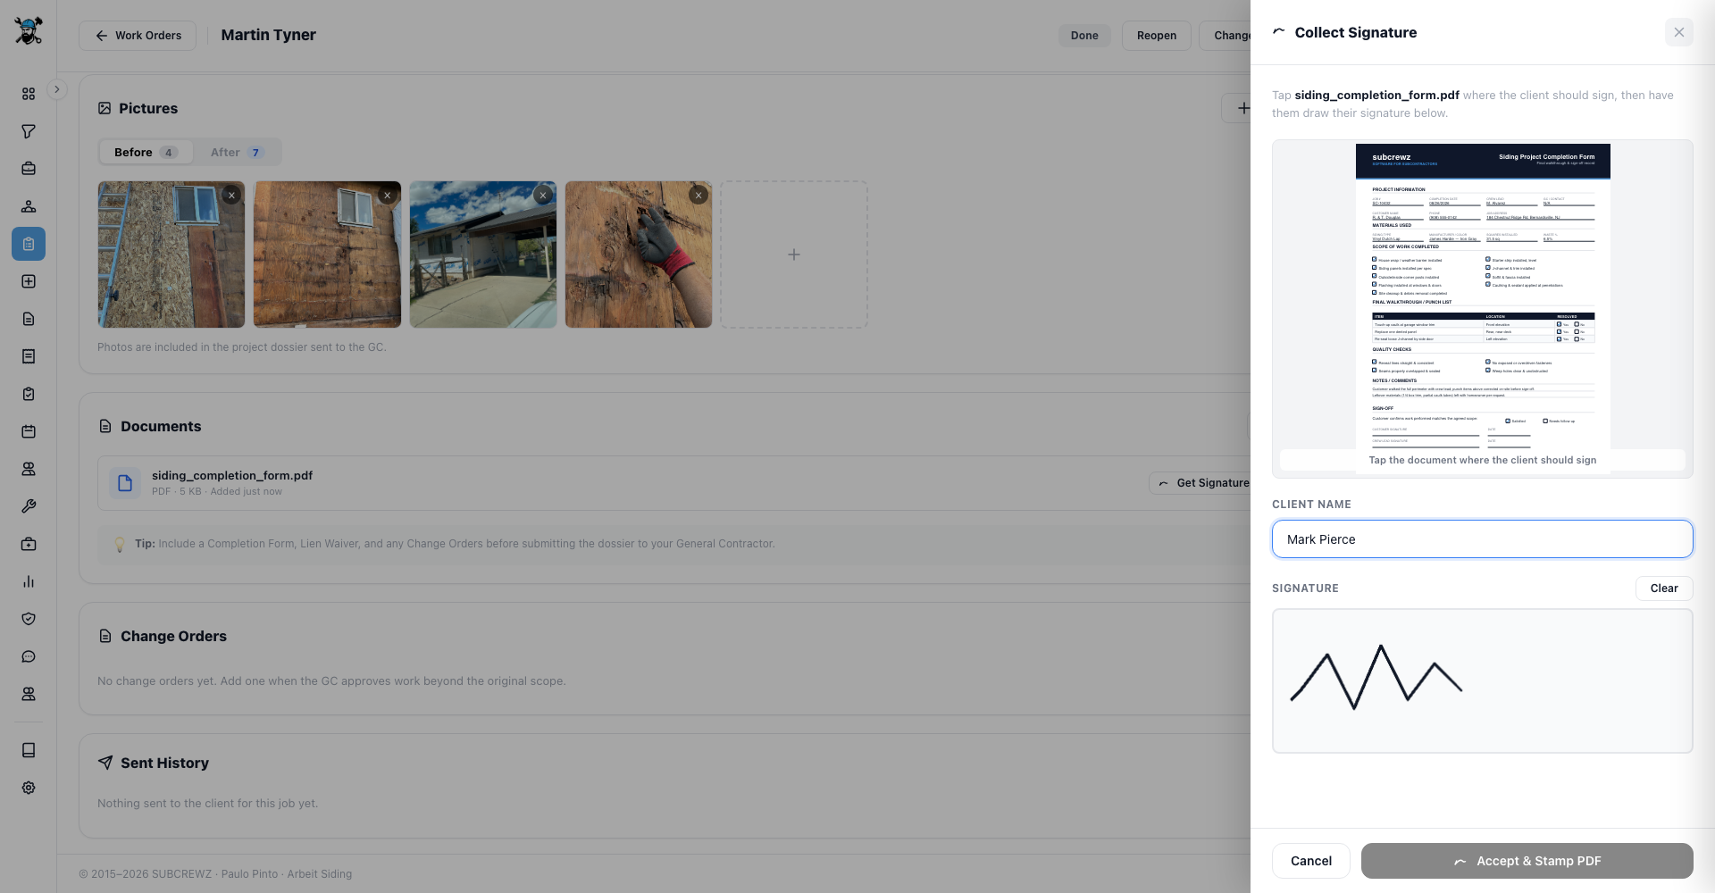This screenshot has width=1715, height=893.
Task: Click inside the signature drawing canvas
Action: coord(1483,681)
